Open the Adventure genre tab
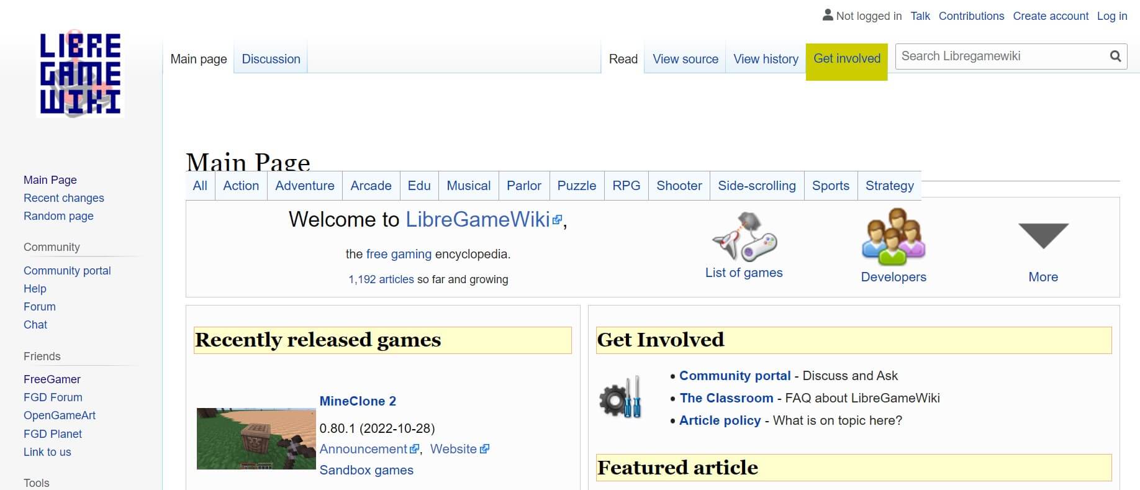Screen dimensions: 1140x490 [x=305, y=186]
